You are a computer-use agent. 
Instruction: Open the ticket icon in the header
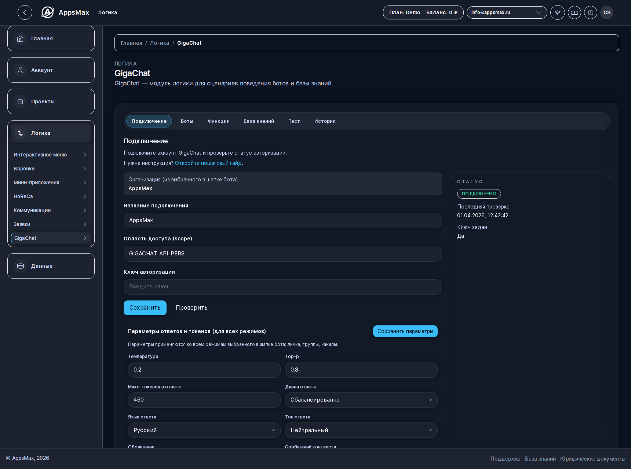pyautogui.click(x=575, y=12)
